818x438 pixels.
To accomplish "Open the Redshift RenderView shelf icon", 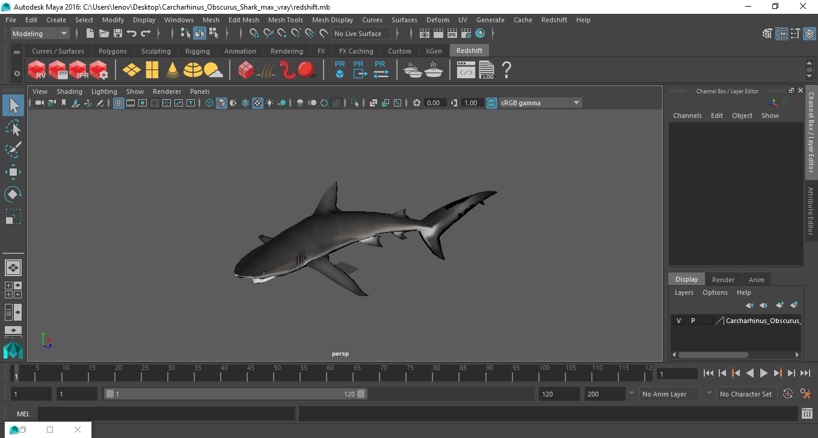I will [x=37, y=70].
